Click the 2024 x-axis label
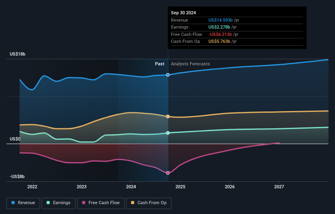This screenshot has width=335, height=214. pos(131,187)
